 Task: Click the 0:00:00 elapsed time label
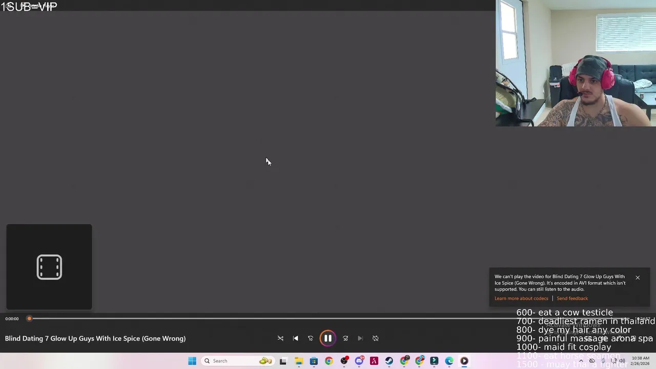pyautogui.click(x=12, y=319)
